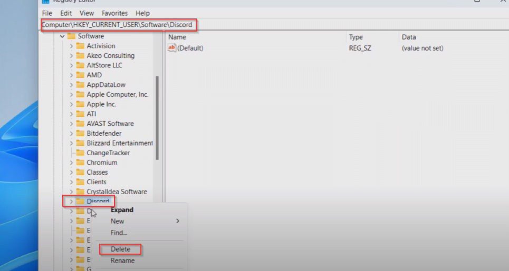
Task: Select the Chromium key label
Action: (102, 163)
